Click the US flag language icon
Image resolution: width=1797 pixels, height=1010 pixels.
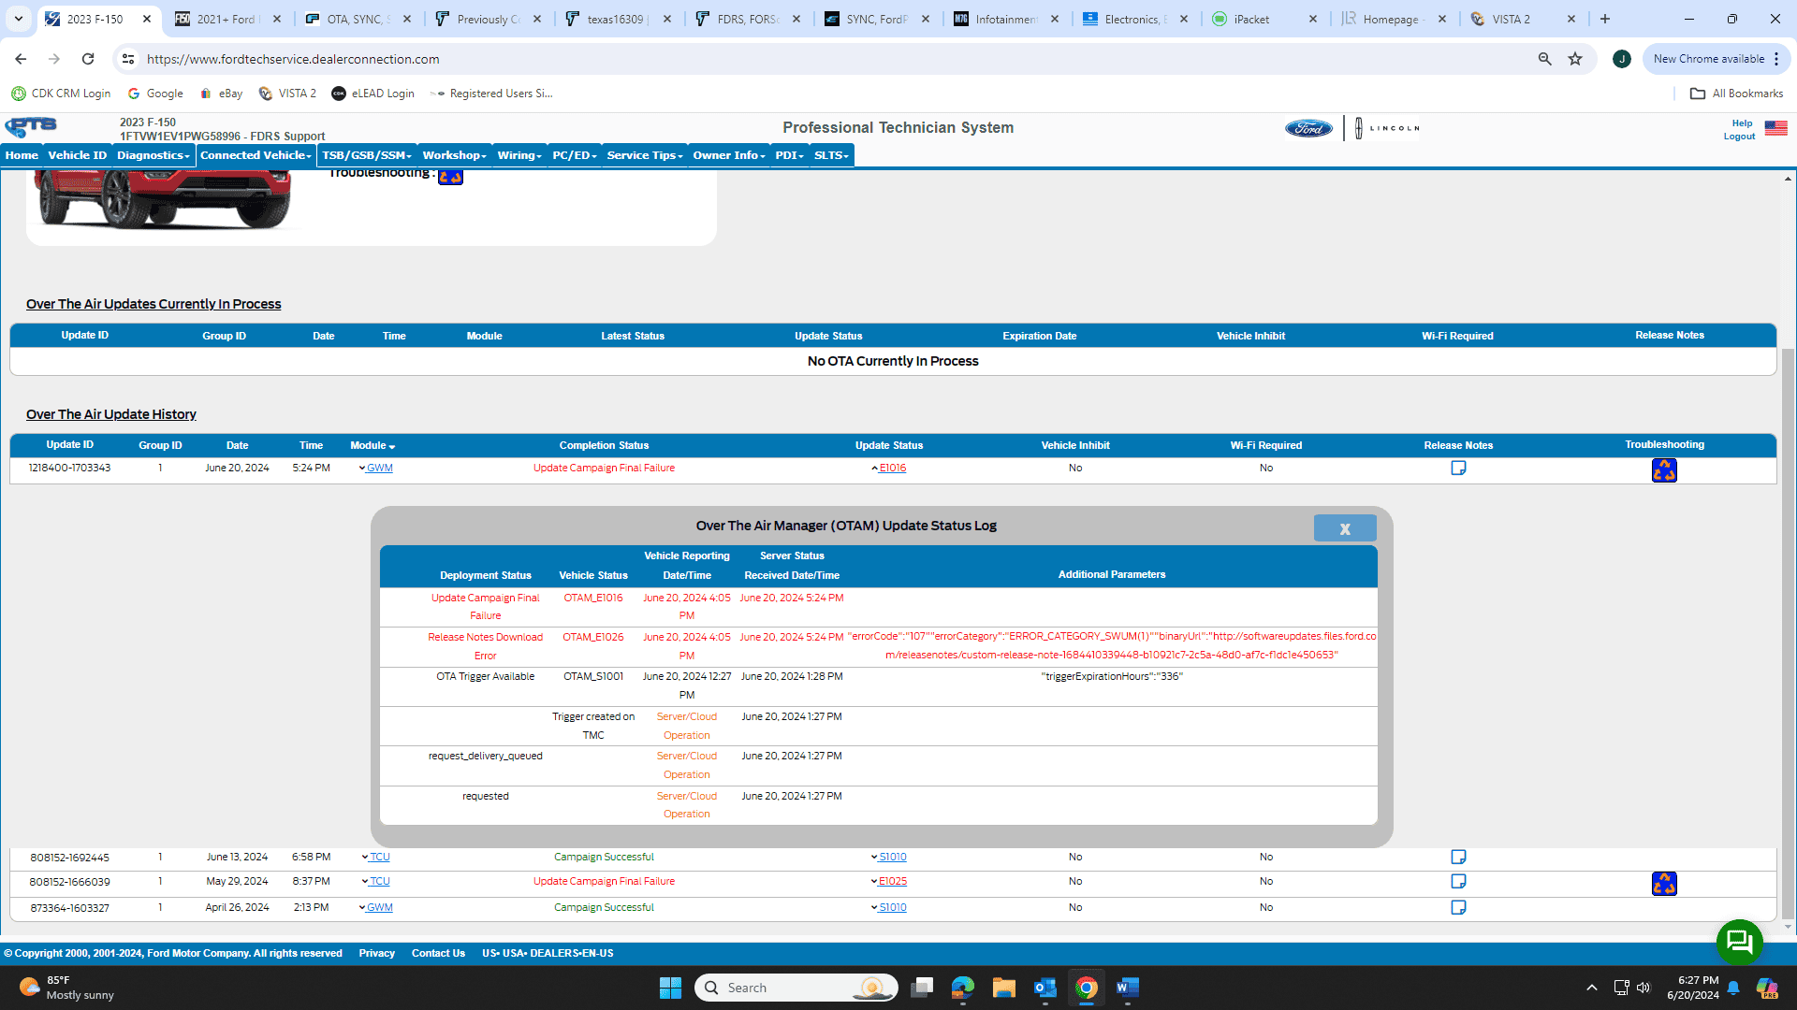[x=1775, y=128]
